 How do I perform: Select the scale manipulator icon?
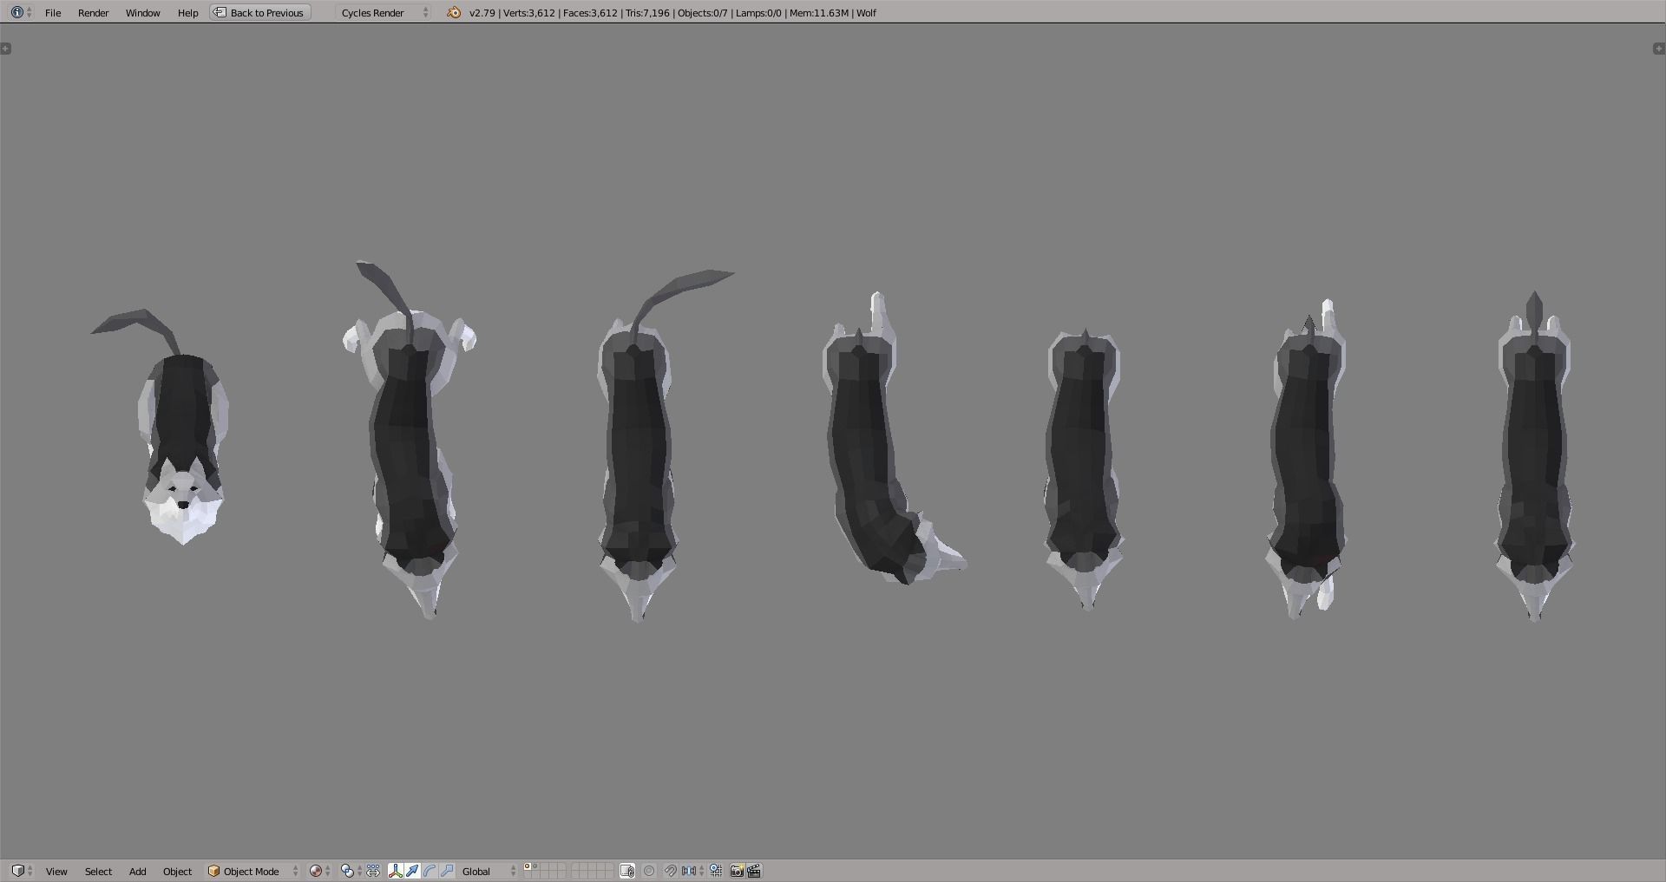[447, 871]
